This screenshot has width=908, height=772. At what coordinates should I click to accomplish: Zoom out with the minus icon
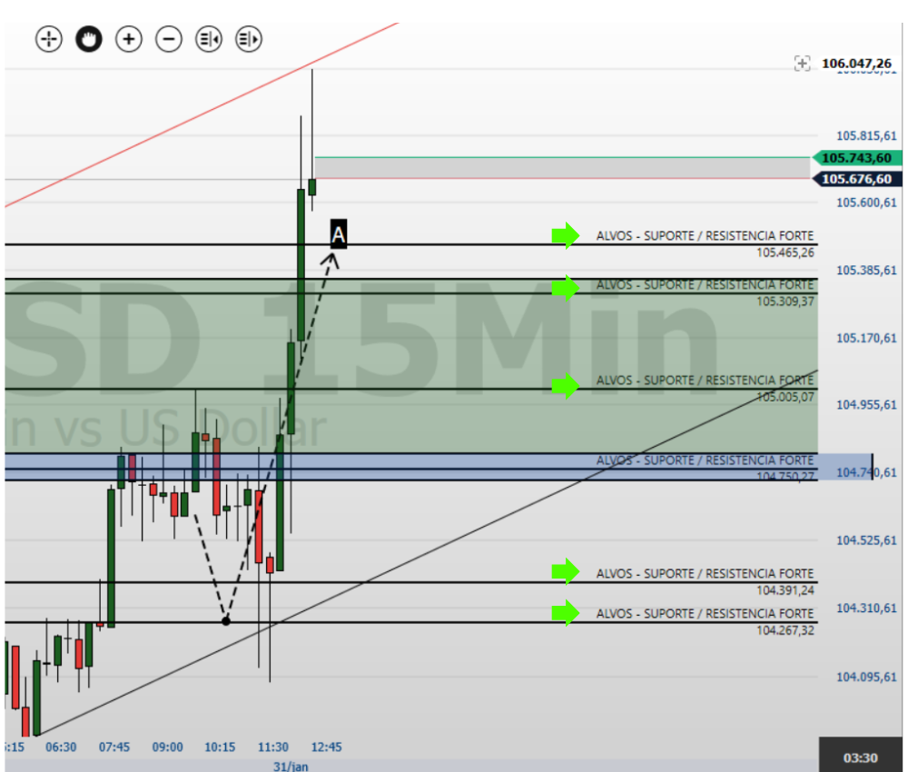(169, 39)
